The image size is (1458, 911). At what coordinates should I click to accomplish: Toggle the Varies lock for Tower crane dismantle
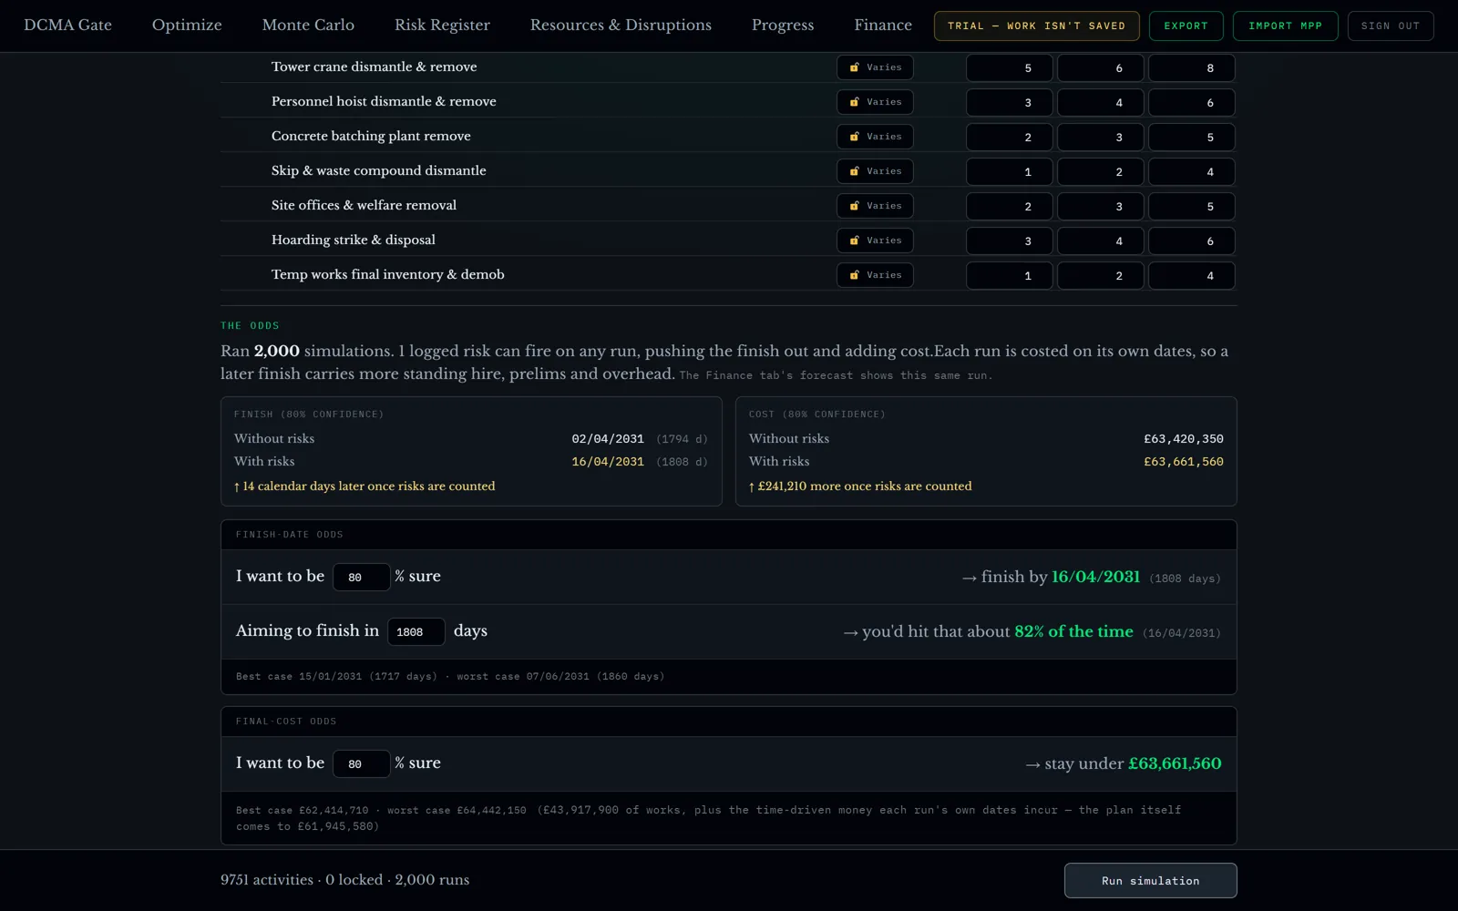[x=875, y=67]
